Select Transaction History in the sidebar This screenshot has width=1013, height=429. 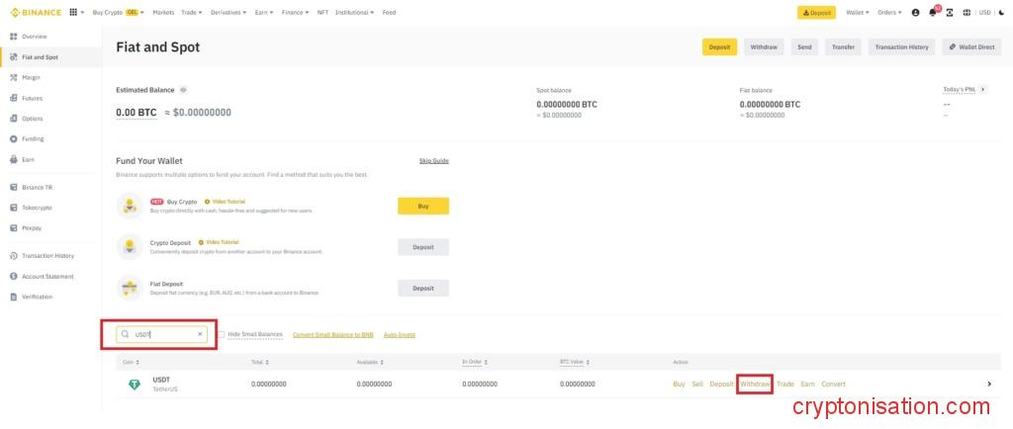[47, 256]
